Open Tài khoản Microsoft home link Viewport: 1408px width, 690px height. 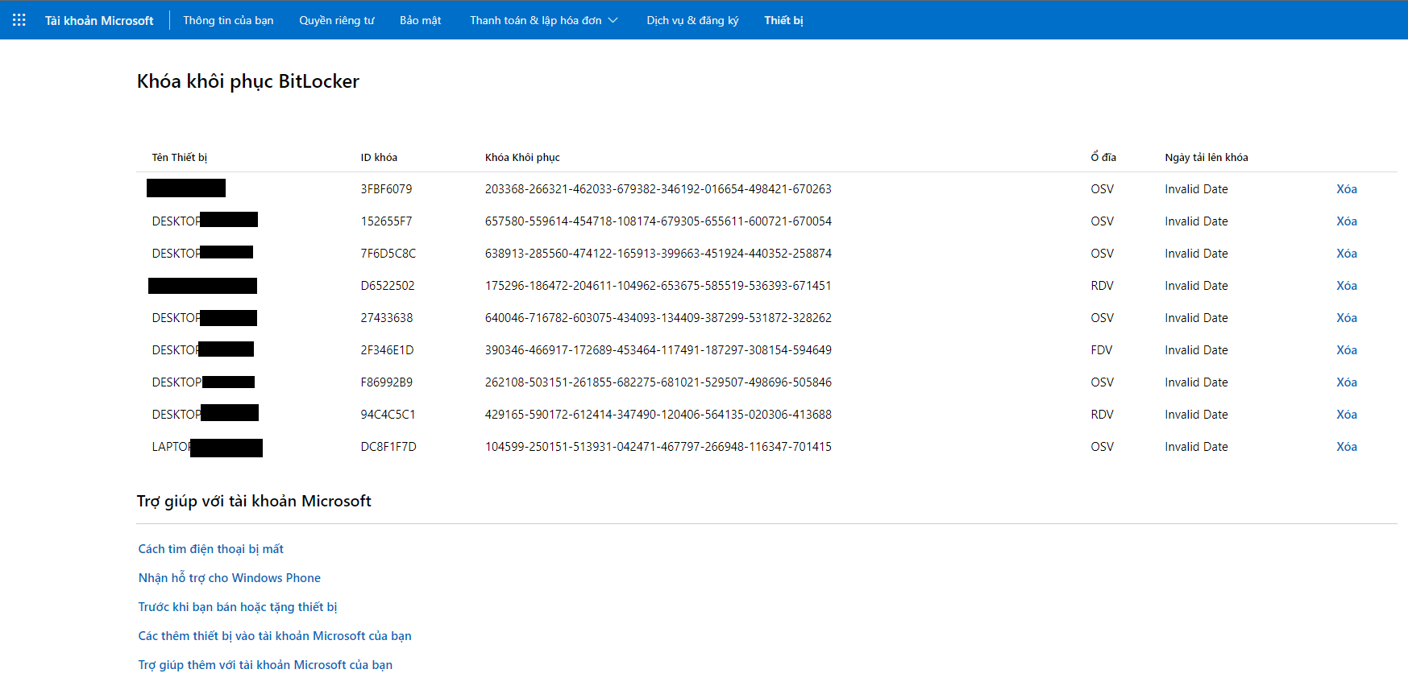(x=99, y=20)
